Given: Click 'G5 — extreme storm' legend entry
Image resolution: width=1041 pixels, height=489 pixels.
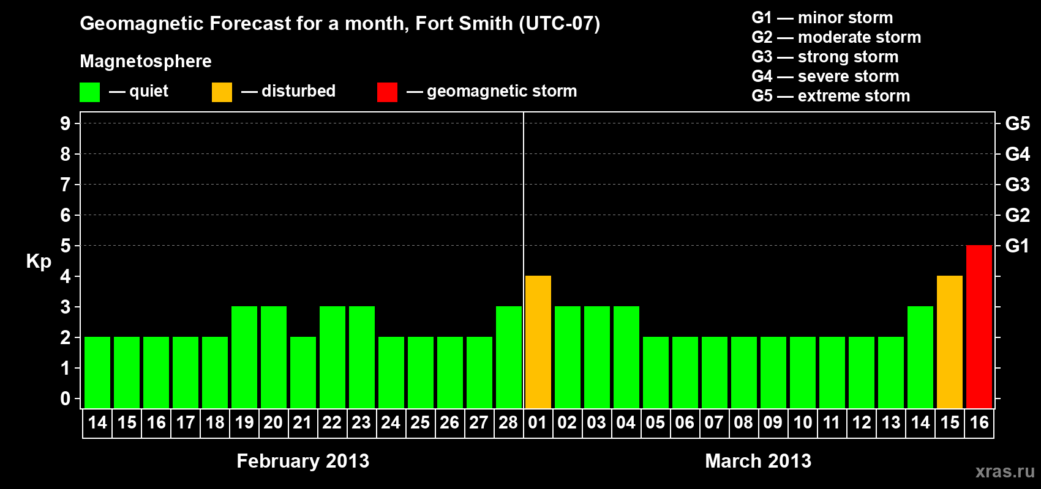Looking at the screenshot, I should point(831,96).
